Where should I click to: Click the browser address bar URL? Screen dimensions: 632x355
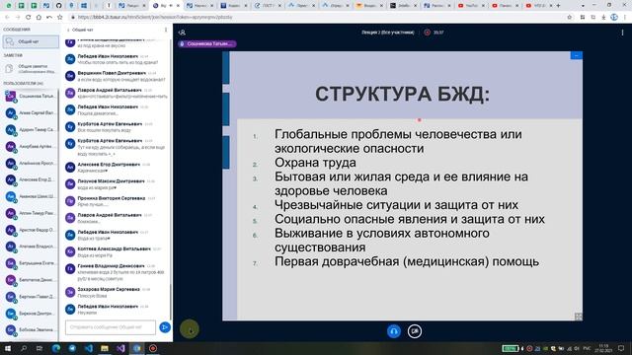155,18
